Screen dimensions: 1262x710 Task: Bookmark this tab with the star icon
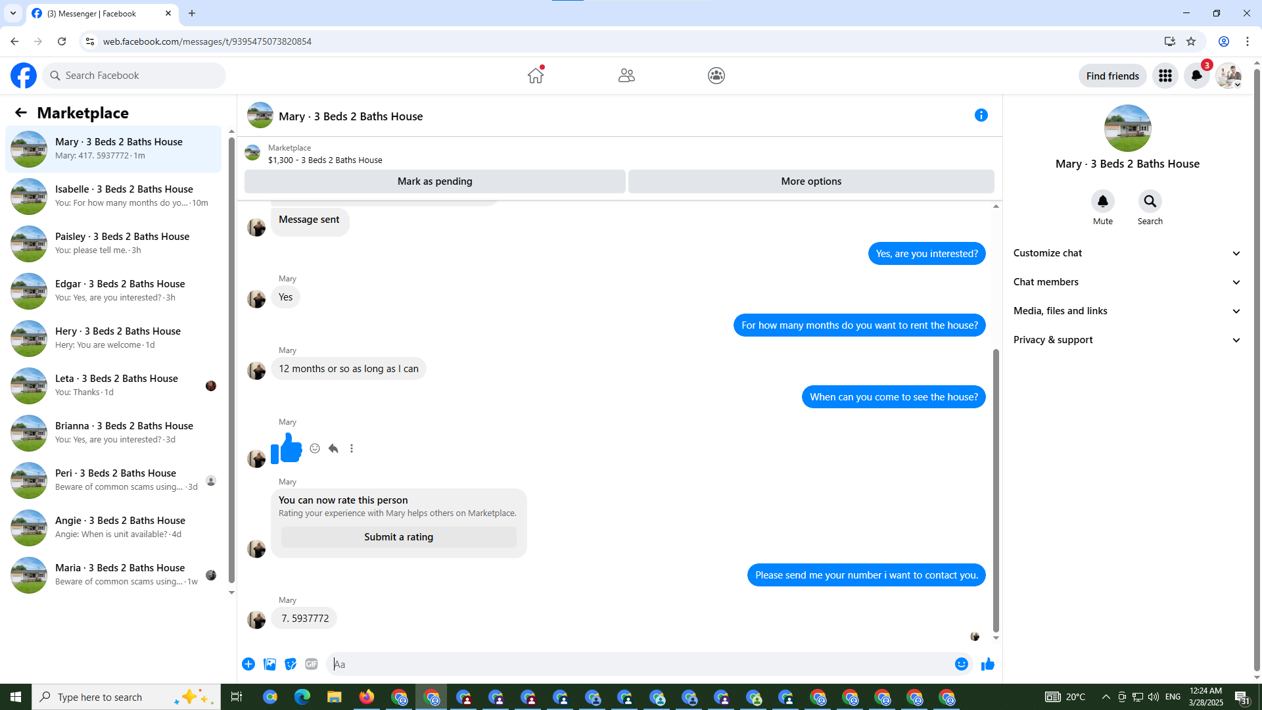coord(1191,41)
